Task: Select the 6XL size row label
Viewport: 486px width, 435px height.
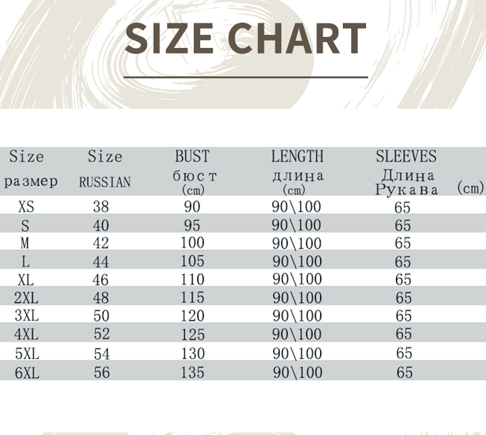Action: (x=27, y=373)
